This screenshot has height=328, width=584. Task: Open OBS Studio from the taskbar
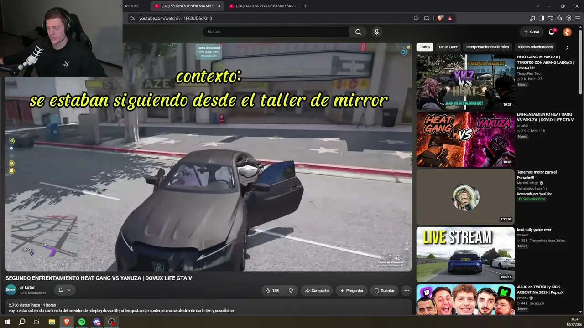[112, 322]
